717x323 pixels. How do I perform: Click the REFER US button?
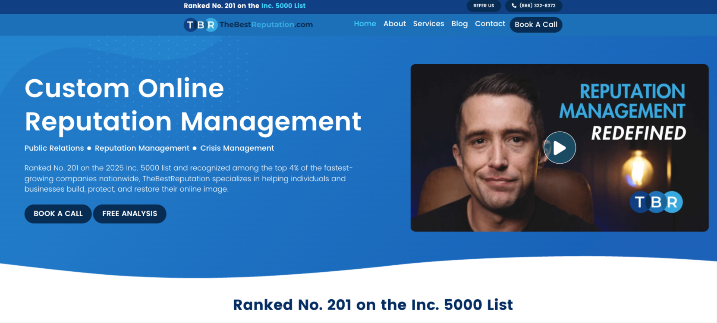(484, 6)
